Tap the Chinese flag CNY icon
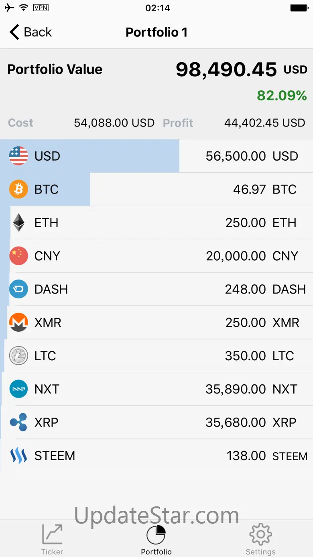This screenshot has height=557, width=313. coord(18,256)
